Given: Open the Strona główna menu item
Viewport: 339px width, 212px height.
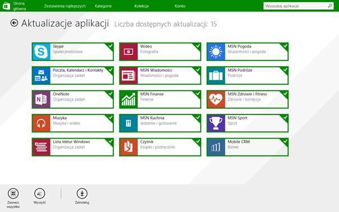Looking at the screenshot, I should (x=20, y=6).
